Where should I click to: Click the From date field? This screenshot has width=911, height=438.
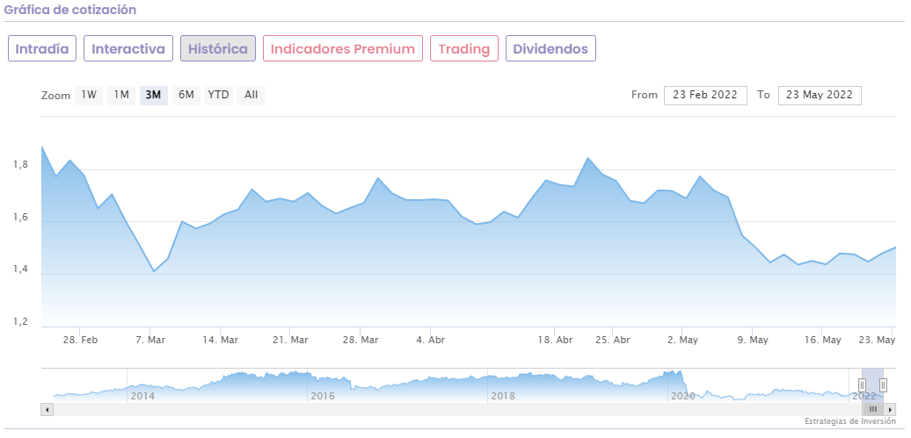point(705,95)
